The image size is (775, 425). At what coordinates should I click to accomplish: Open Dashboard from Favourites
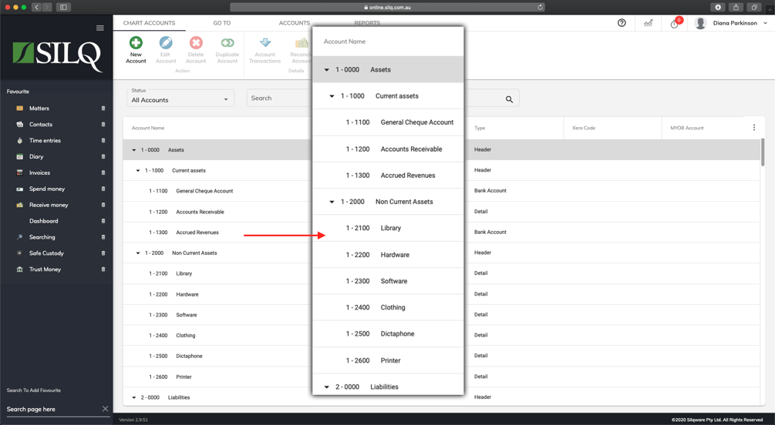click(x=43, y=221)
